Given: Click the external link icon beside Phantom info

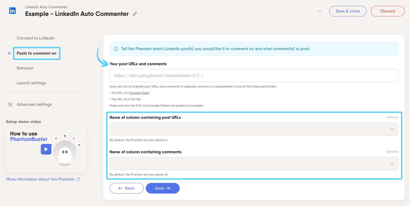Looking at the screenshot, I should [78, 179].
